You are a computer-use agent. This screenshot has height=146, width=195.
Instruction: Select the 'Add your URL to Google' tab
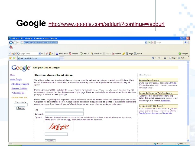point(38,58)
